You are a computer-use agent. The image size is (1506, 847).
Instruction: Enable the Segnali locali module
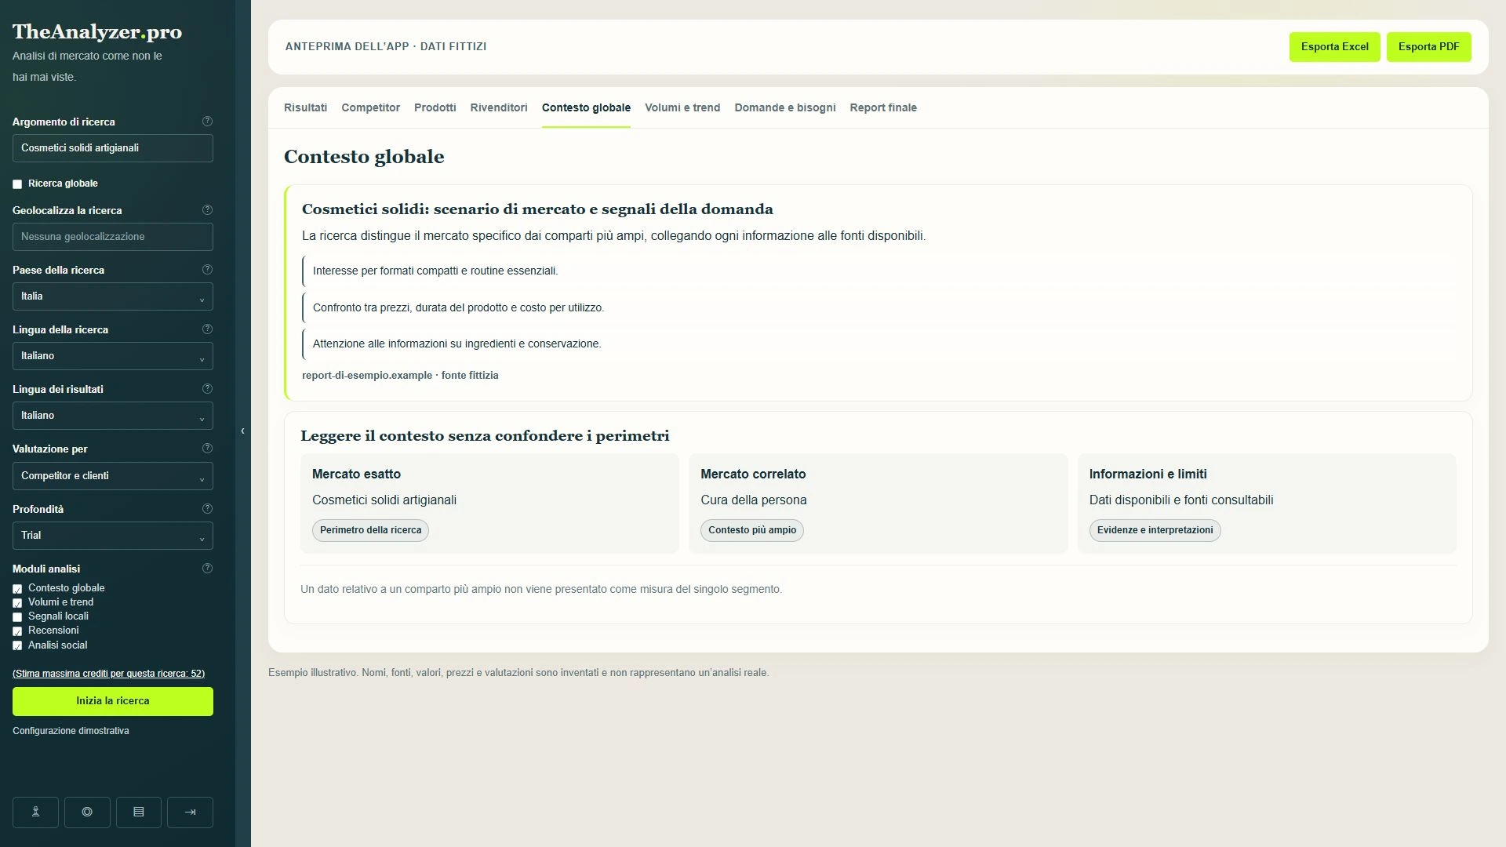[17, 617]
